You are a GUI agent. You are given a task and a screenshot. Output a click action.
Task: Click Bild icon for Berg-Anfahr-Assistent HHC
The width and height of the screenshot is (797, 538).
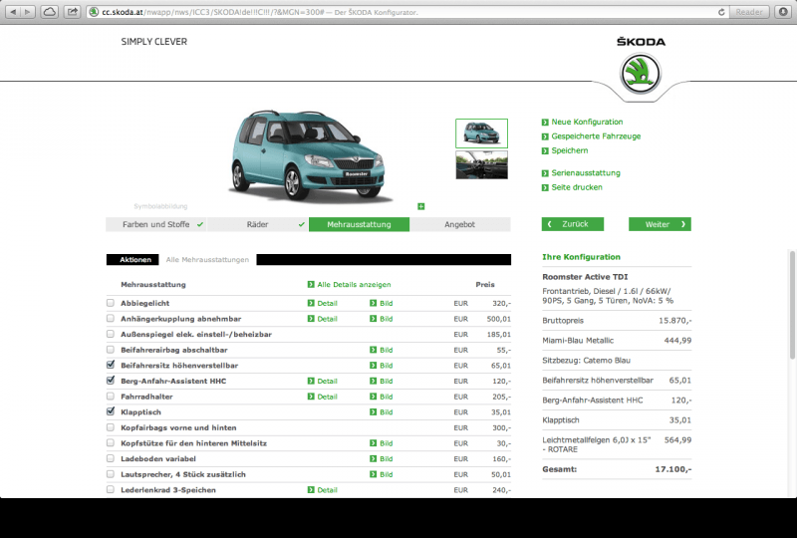pos(373,381)
